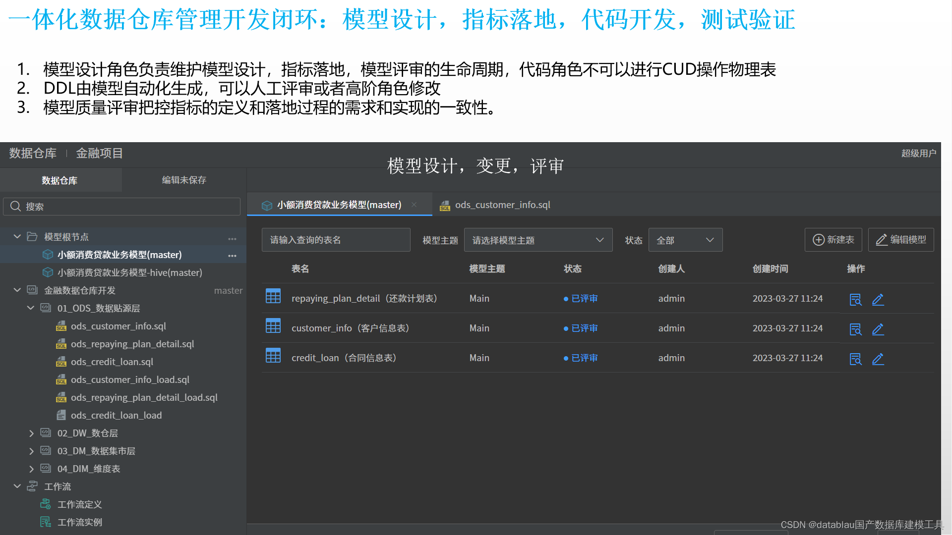
Task: Click repaying_plan_detail（还款计划表）table name
Action: tap(364, 298)
